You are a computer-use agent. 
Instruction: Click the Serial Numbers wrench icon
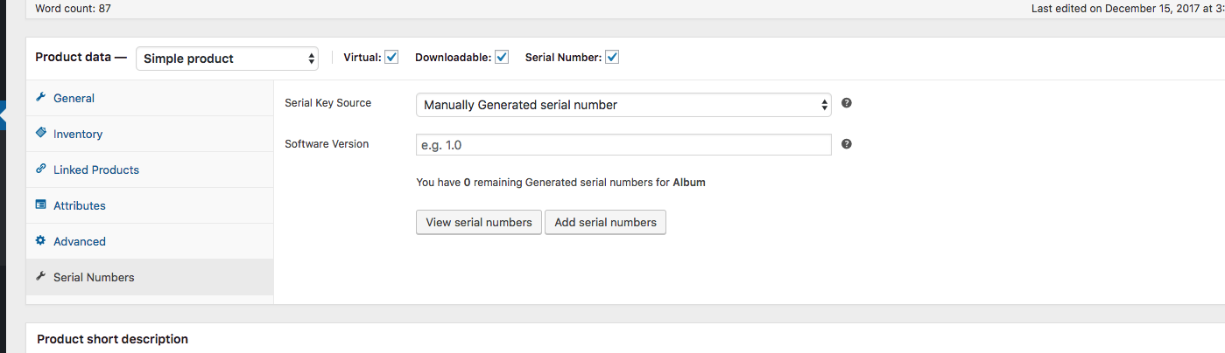[x=40, y=277]
